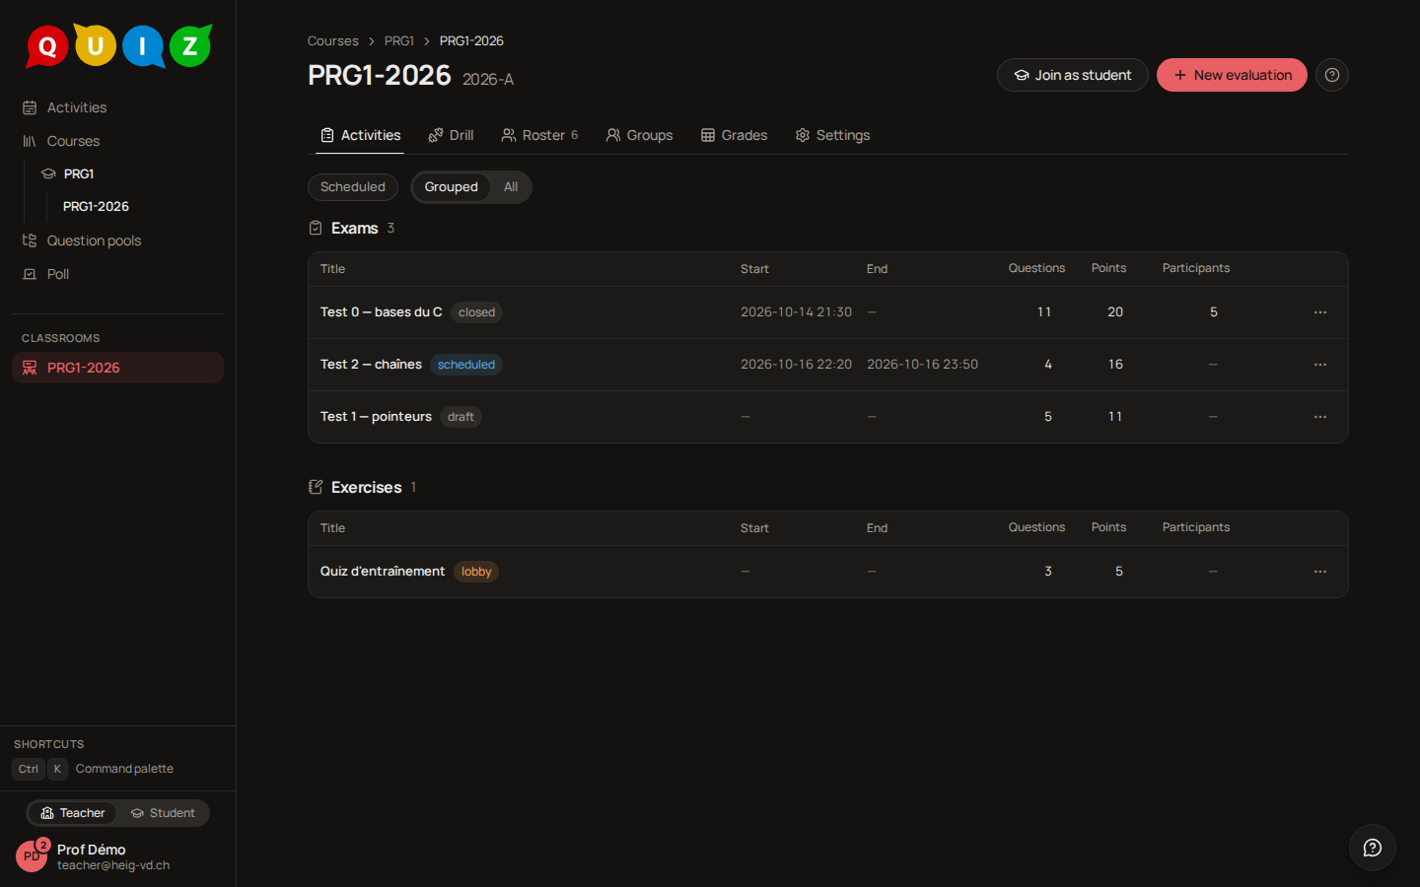The width and height of the screenshot is (1420, 887).
Task: Create a New evaluation
Action: point(1232,75)
